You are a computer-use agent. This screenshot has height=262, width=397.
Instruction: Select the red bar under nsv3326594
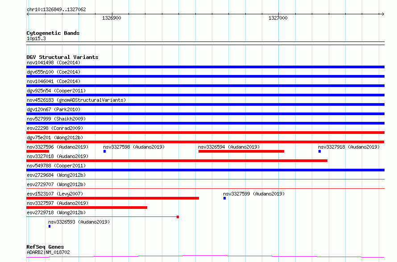point(241,151)
